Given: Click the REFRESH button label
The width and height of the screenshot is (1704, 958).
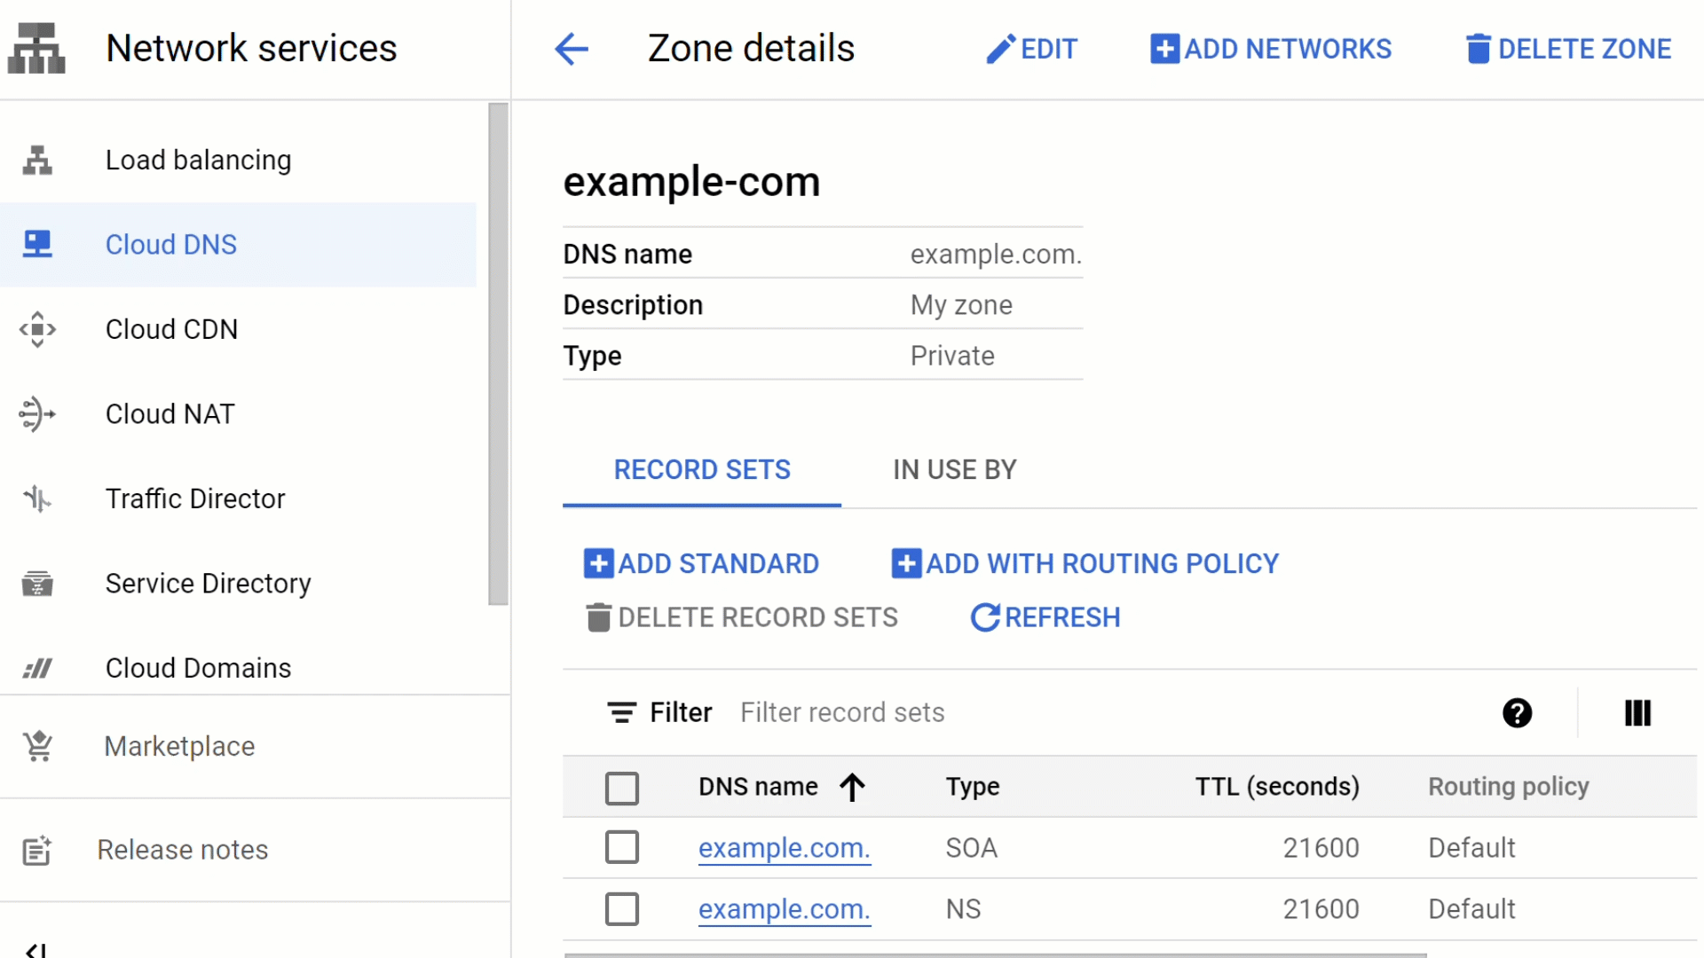Looking at the screenshot, I should [x=1062, y=617].
